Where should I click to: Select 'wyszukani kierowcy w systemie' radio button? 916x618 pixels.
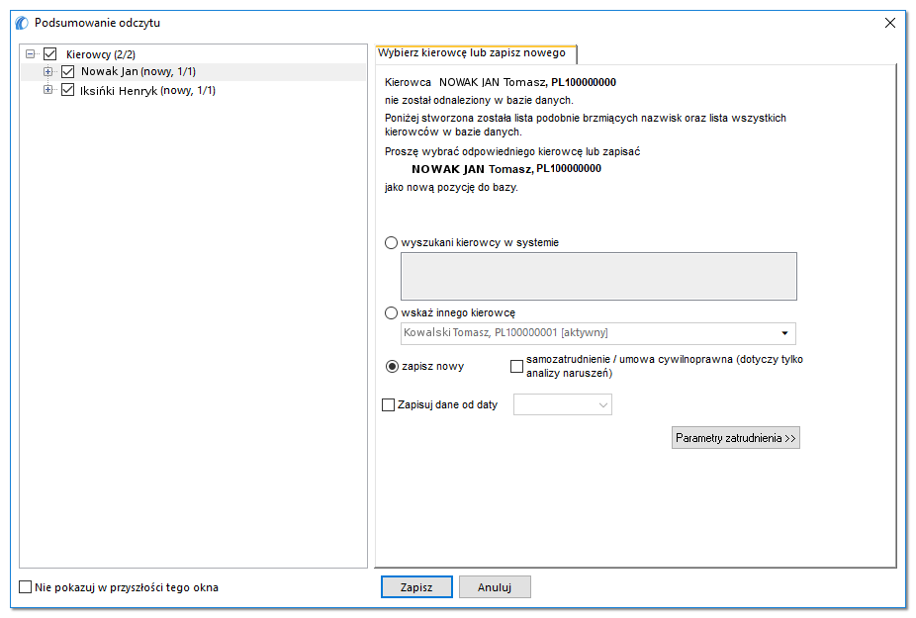[x=392, y=242]
